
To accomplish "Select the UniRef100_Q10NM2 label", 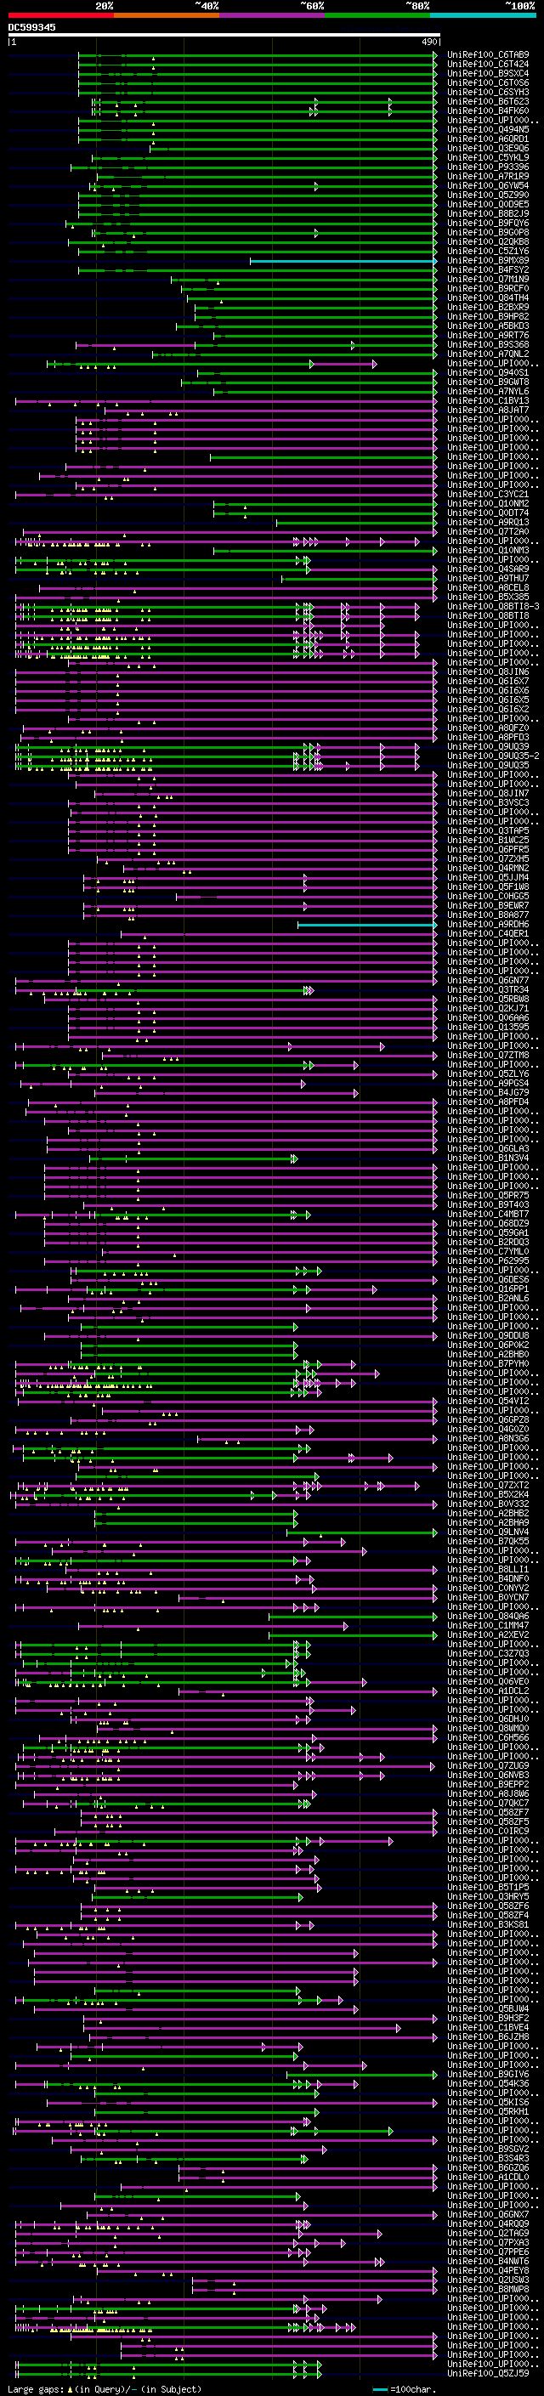I will pos(488,504).
